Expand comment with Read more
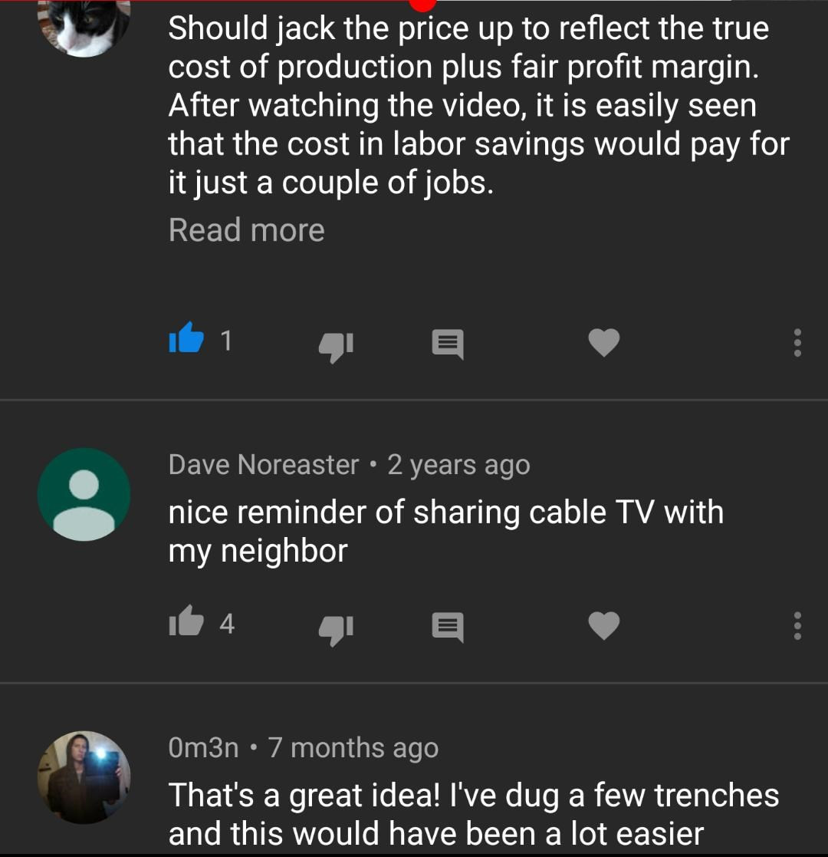 [x=246, y=230]
